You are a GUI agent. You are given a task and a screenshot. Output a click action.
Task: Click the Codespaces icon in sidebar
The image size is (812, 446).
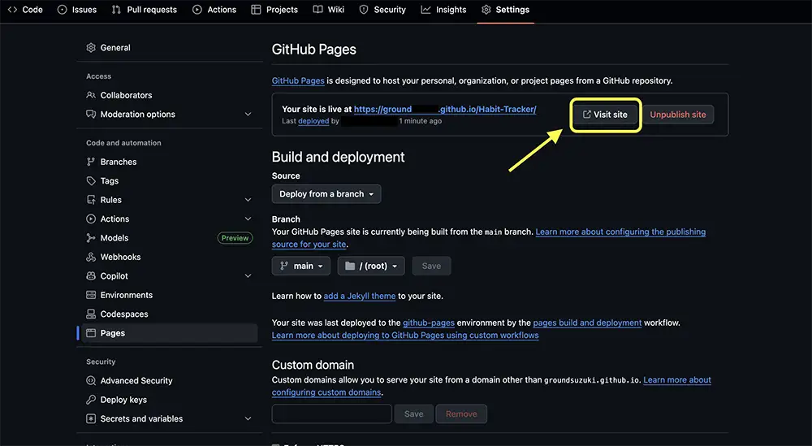point(91,314)
